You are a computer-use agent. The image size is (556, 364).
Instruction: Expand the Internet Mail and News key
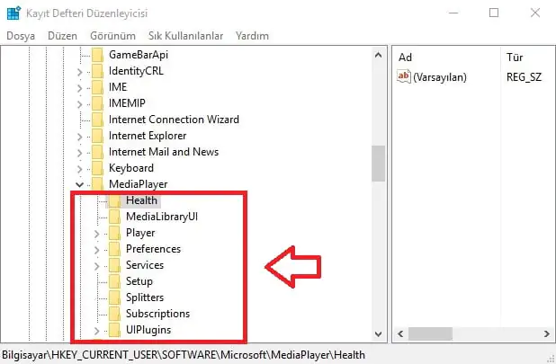point(80,153)
